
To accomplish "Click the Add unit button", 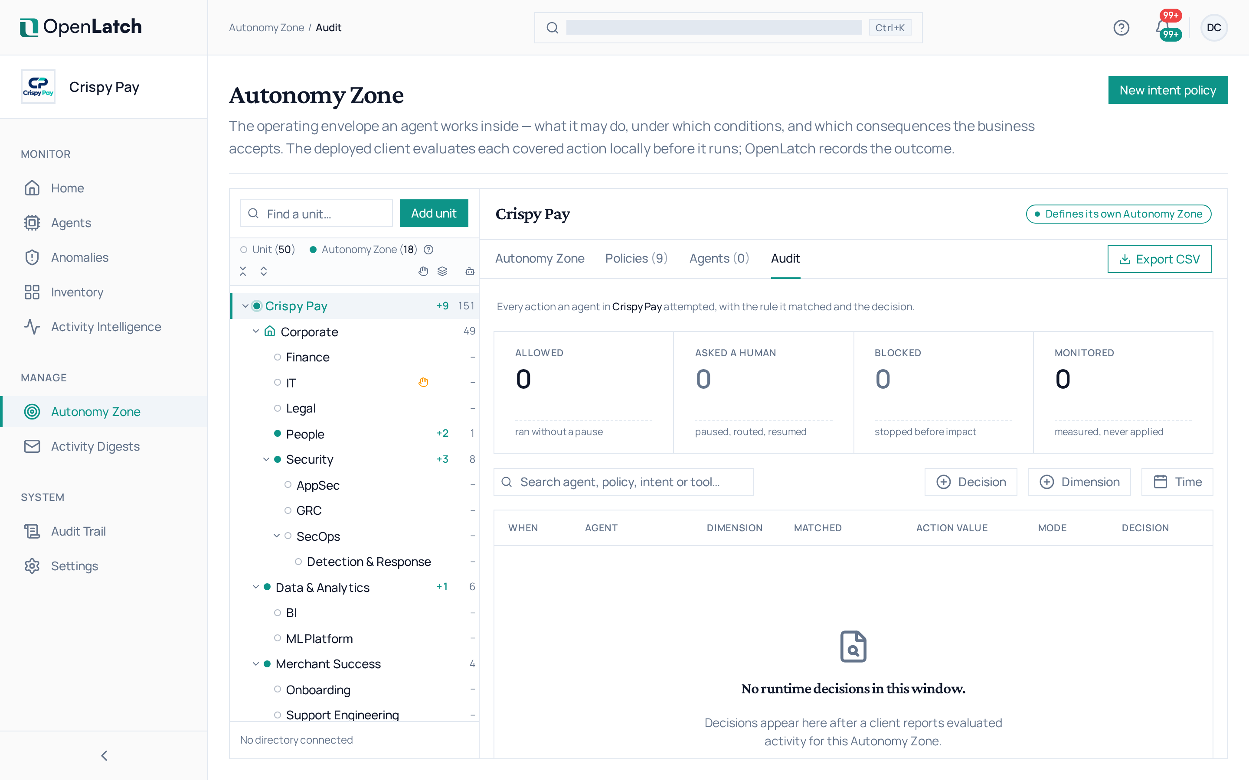I will 434,213.
